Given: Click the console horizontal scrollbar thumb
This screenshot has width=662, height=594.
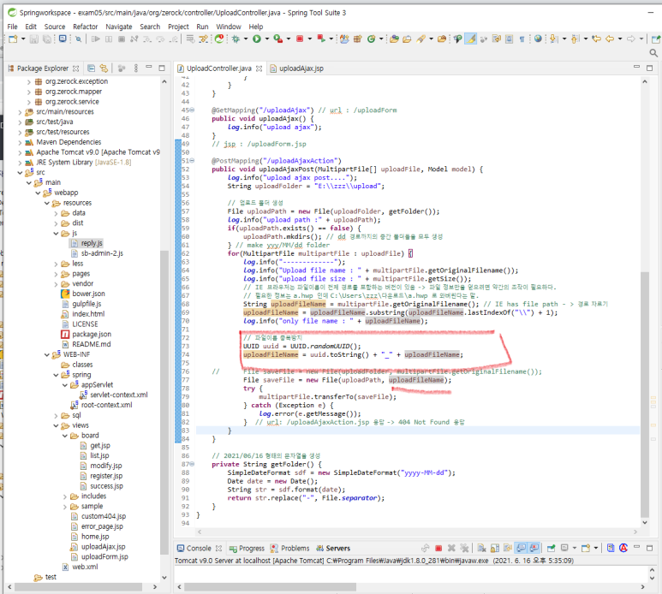Looking at the screenshot, I should click(x=271, y=587).
